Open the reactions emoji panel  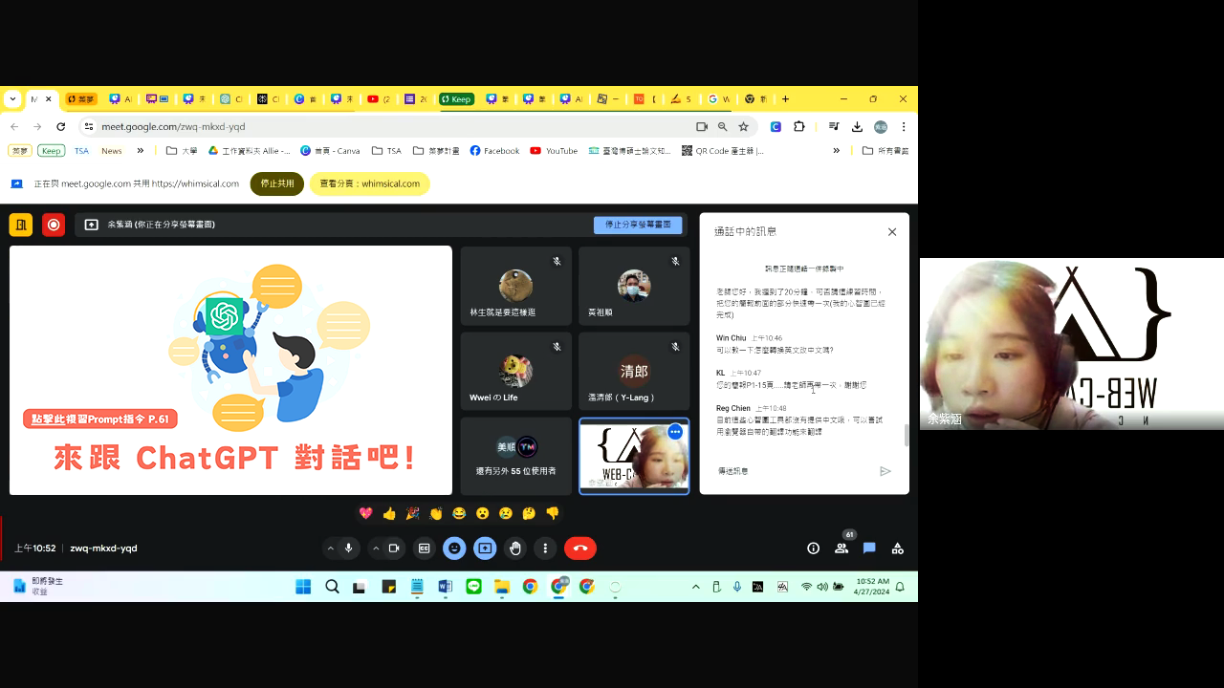454,548
